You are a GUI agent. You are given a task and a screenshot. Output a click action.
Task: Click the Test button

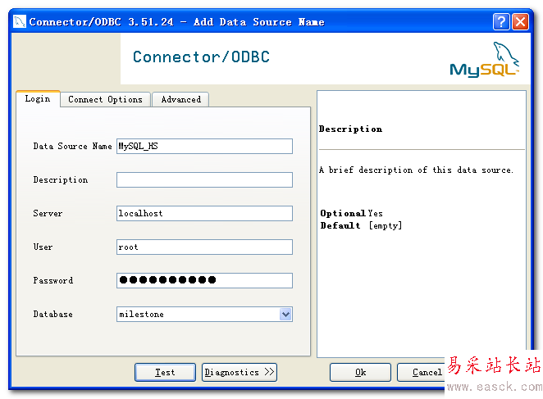[165, 372]
